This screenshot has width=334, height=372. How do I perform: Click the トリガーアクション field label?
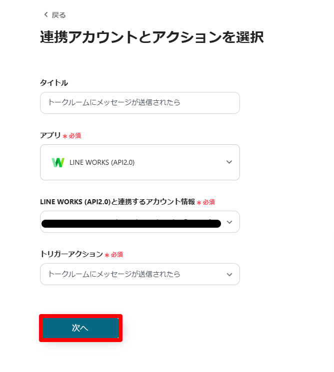tap(71, 254)
